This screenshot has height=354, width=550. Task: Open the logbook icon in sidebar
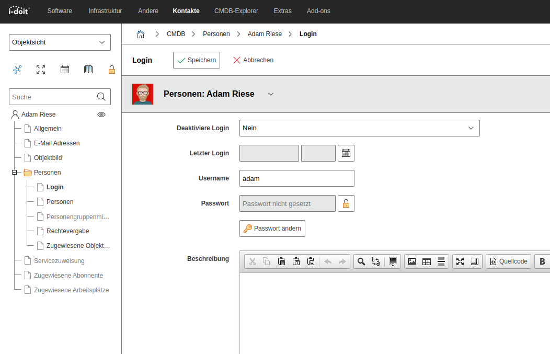click(x=88, y=70)
